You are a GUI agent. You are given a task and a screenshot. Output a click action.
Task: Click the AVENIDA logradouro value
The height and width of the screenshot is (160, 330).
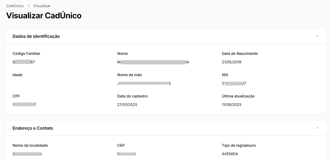pos(230,154)
